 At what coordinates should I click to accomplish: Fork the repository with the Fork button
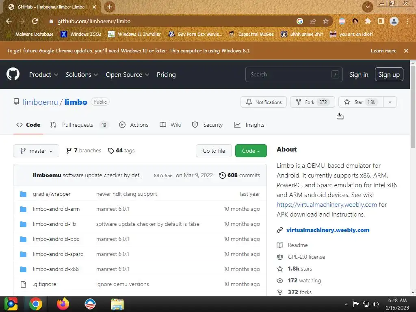(312, 102)
